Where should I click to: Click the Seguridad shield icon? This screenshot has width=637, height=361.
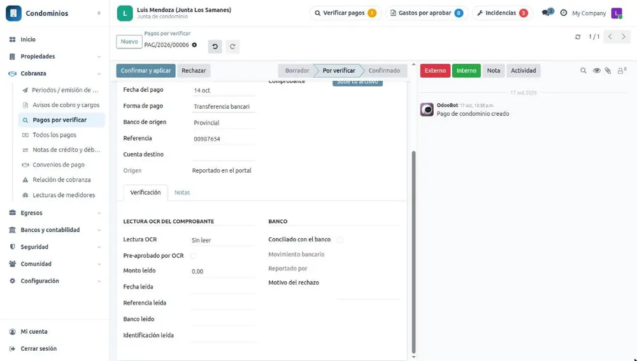pos(13,247)
